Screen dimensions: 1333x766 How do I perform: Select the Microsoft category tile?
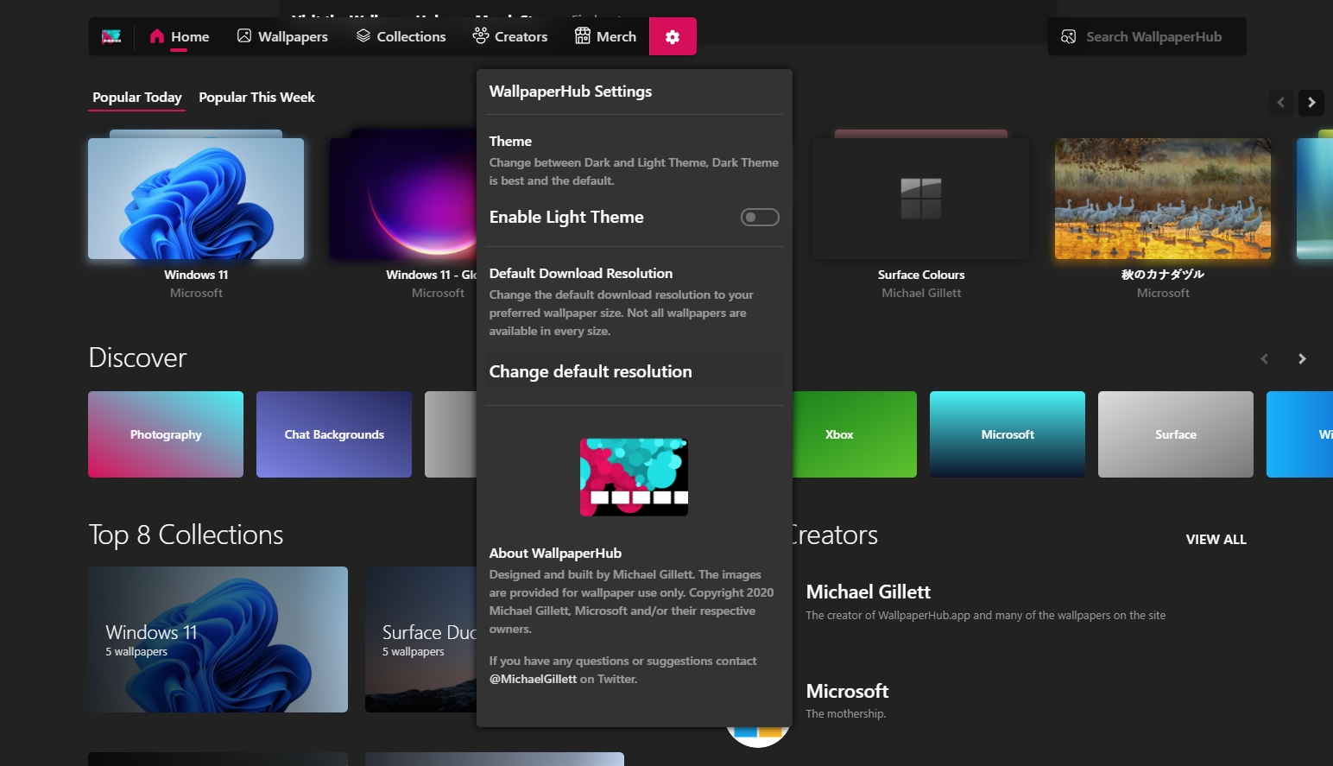pyautogui.click(x=1008, y=434)
